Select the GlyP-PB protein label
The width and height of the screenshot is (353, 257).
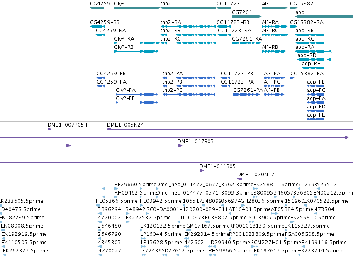[x=125, y=98]
